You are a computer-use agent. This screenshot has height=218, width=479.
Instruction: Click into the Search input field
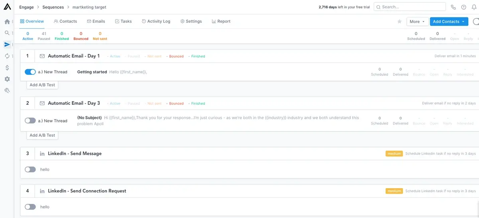coord(413,7)
